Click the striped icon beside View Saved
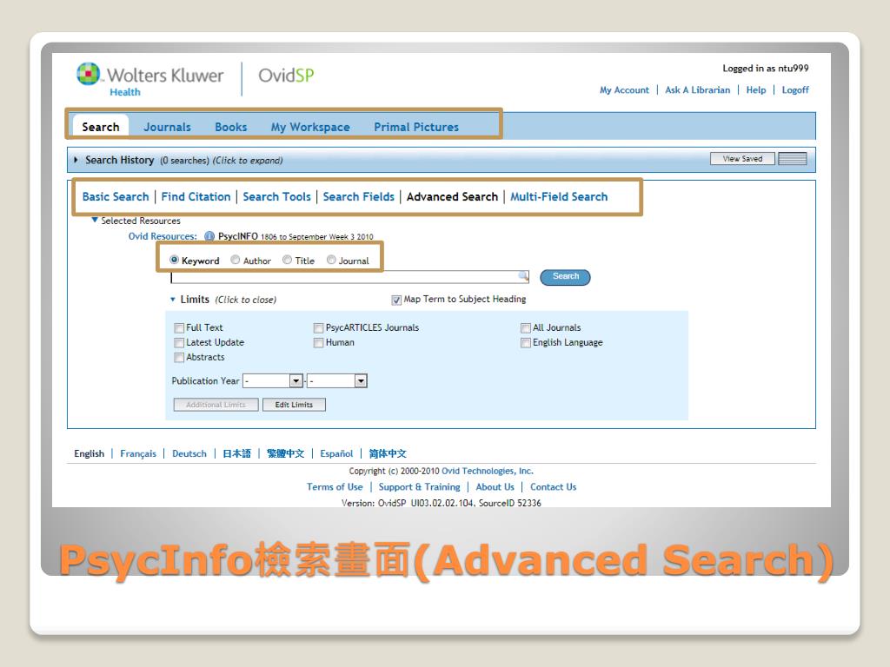This screenshot has height=667, width=890. pyautogui.click(x=793, y=159)
